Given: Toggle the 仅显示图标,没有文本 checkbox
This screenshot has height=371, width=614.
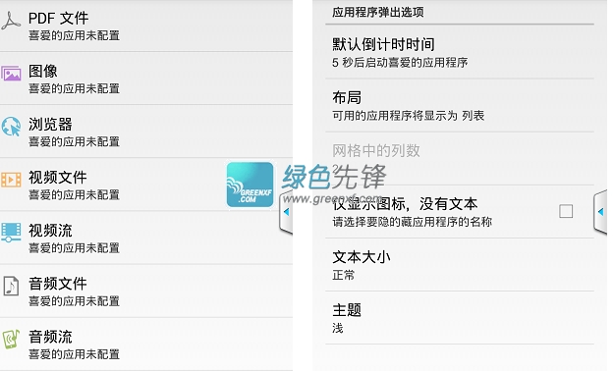Looking at the screenshot, I should point(566,211).
